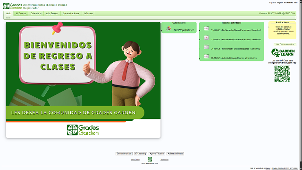
Task: Click the birthday icon beside Noel Vega Ortiz
Action: [x=168, y=28]
